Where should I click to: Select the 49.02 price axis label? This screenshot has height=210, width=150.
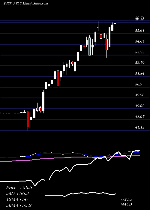pos(140,106)
